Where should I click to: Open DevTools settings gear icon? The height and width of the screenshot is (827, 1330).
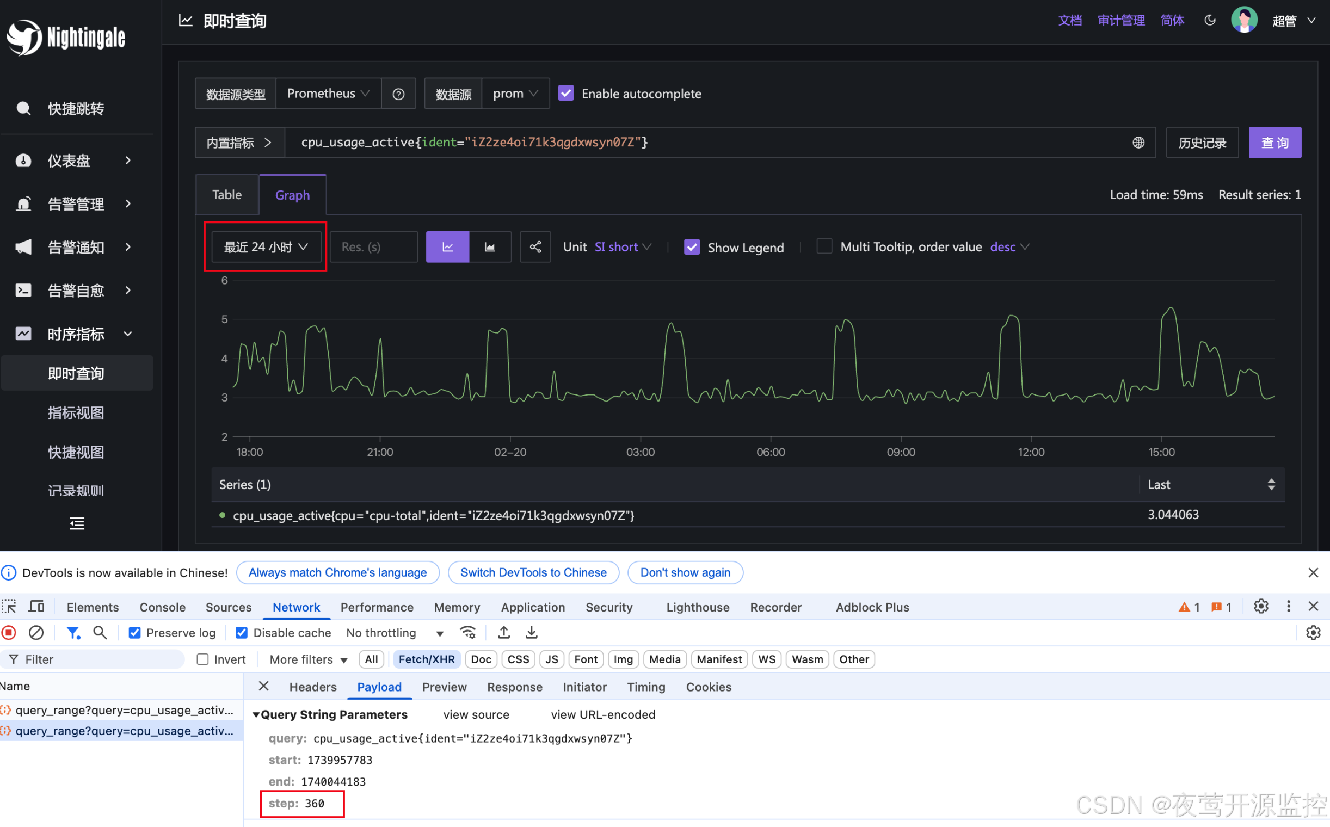1260,607
